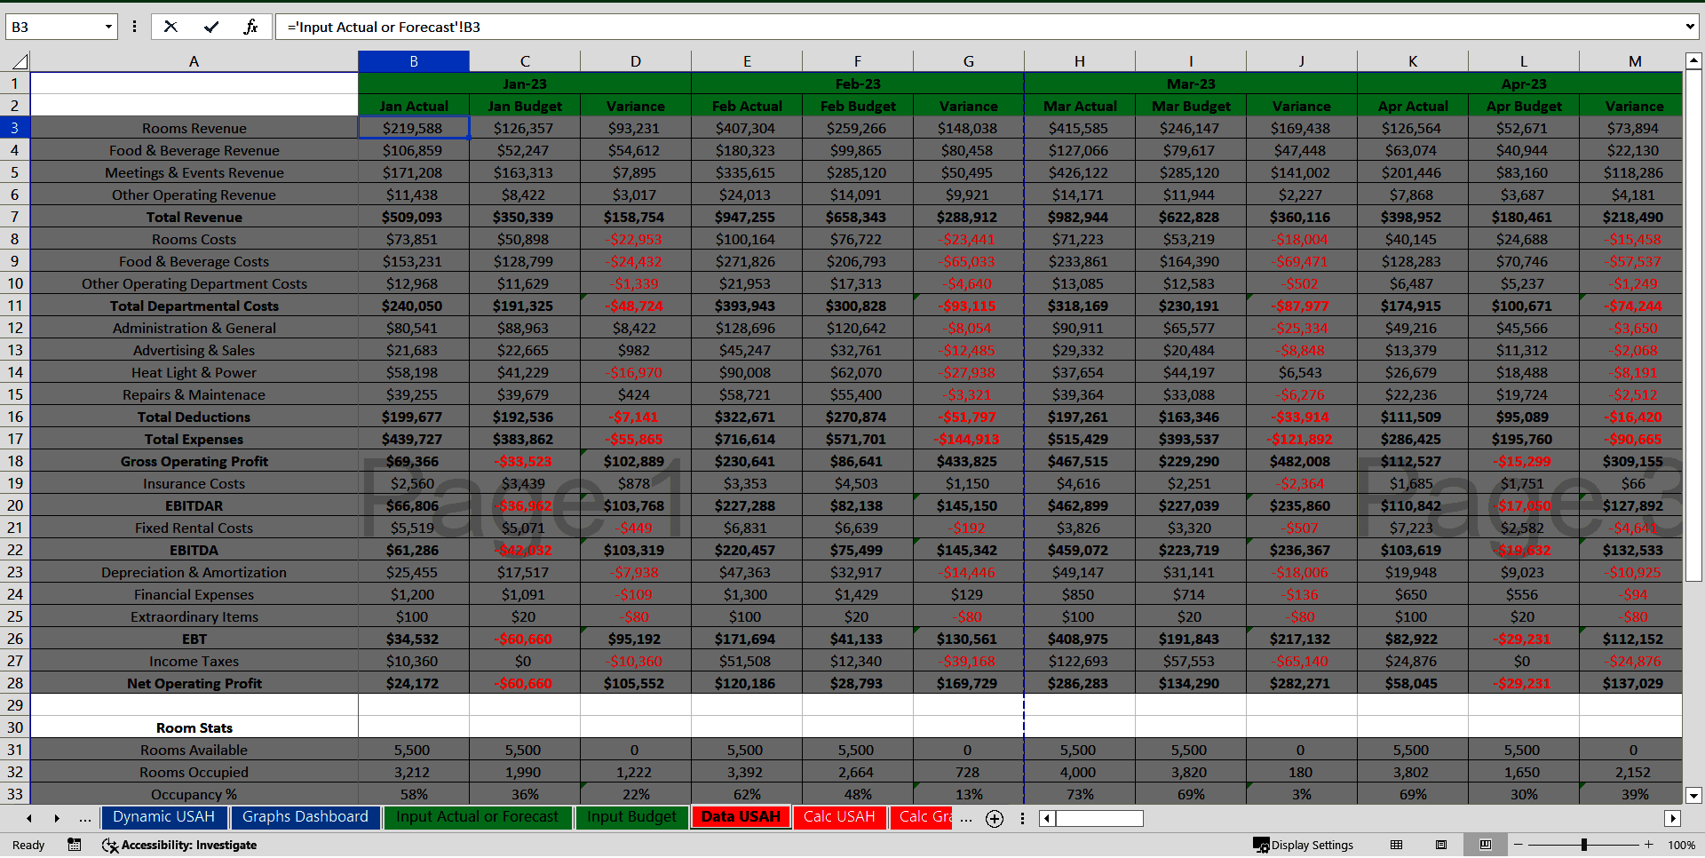
Task: Select the Feb Budget header cell
Action: (858, 106)
